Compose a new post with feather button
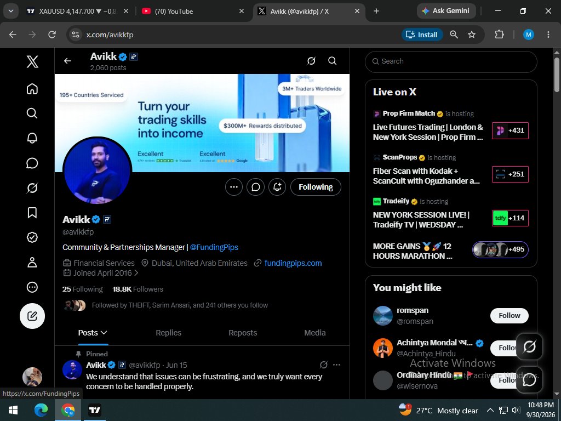Image resolution: width=561 pixels, height=421 pixels. coord(32,316)
